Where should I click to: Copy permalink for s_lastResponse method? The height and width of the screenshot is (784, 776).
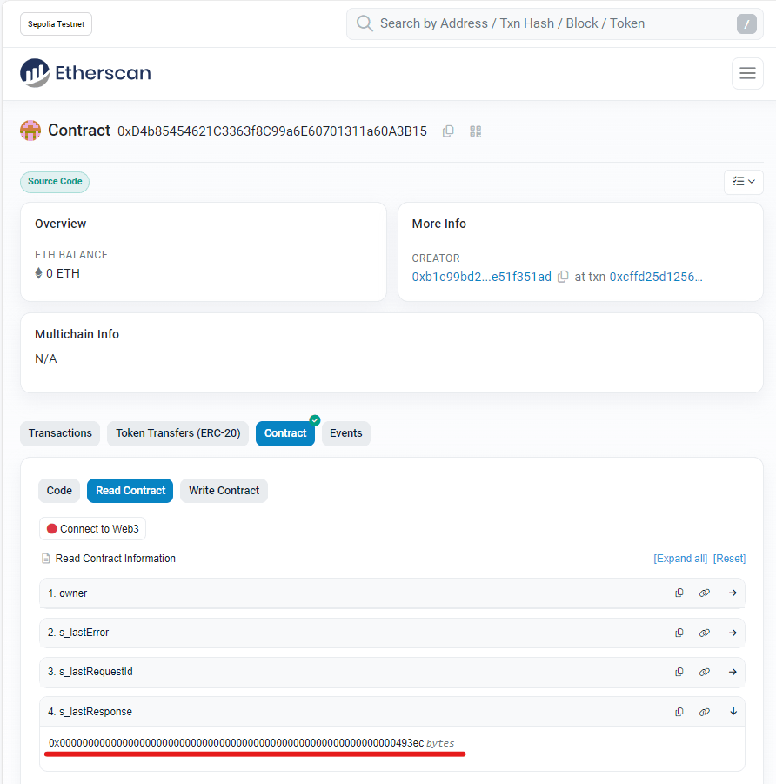(704, 712)
